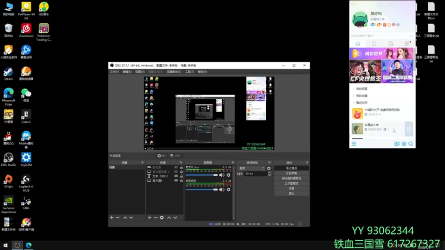Mute the 桌面音频 audio channel
This screenshot has height=250, width=445.
tap(221, 189)
